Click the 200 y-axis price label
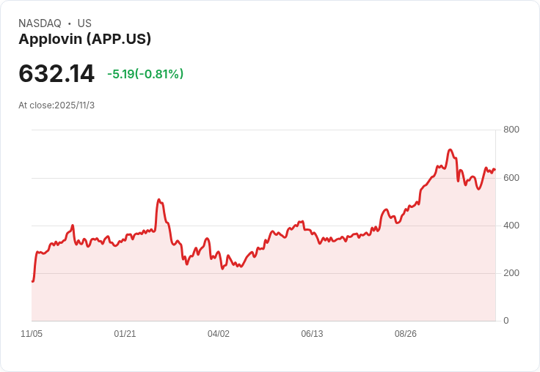540x372 pixels. pyautogui.click(x=511, y=273)
